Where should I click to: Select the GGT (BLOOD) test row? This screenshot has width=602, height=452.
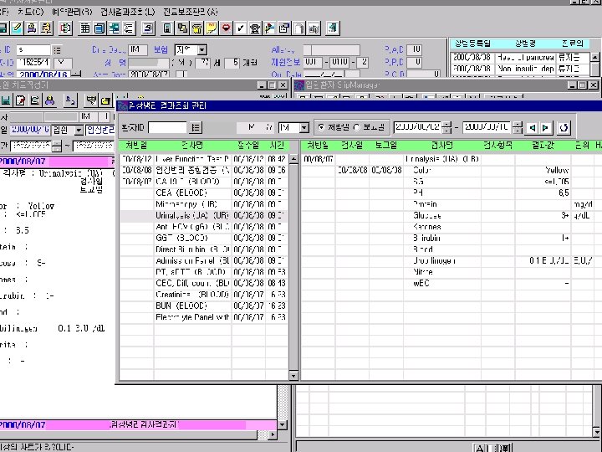pos(203,239)
